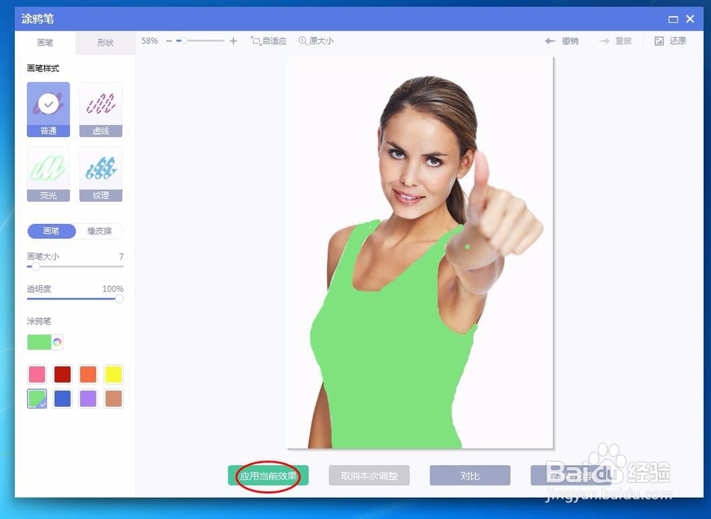Viewport: 711px width, 519px height.
Task: Open the custom color picker wheel
Action: point(57,342)
